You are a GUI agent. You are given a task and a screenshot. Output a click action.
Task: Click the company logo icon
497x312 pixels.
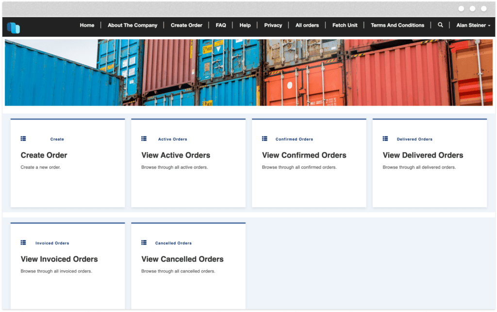coord(13,28)
